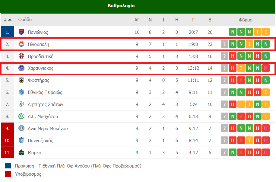Click the Αήττητος Σπάτων crest icon
The width and height of the screenshot is (276, 182).
tap(21, 104)
